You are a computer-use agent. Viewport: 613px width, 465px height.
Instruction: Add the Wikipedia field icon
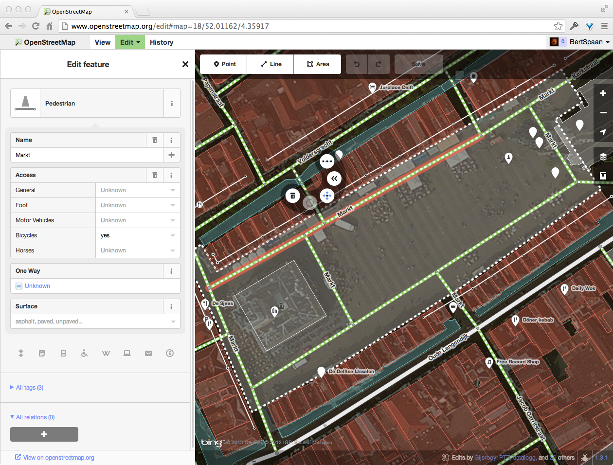click(106, 353)
